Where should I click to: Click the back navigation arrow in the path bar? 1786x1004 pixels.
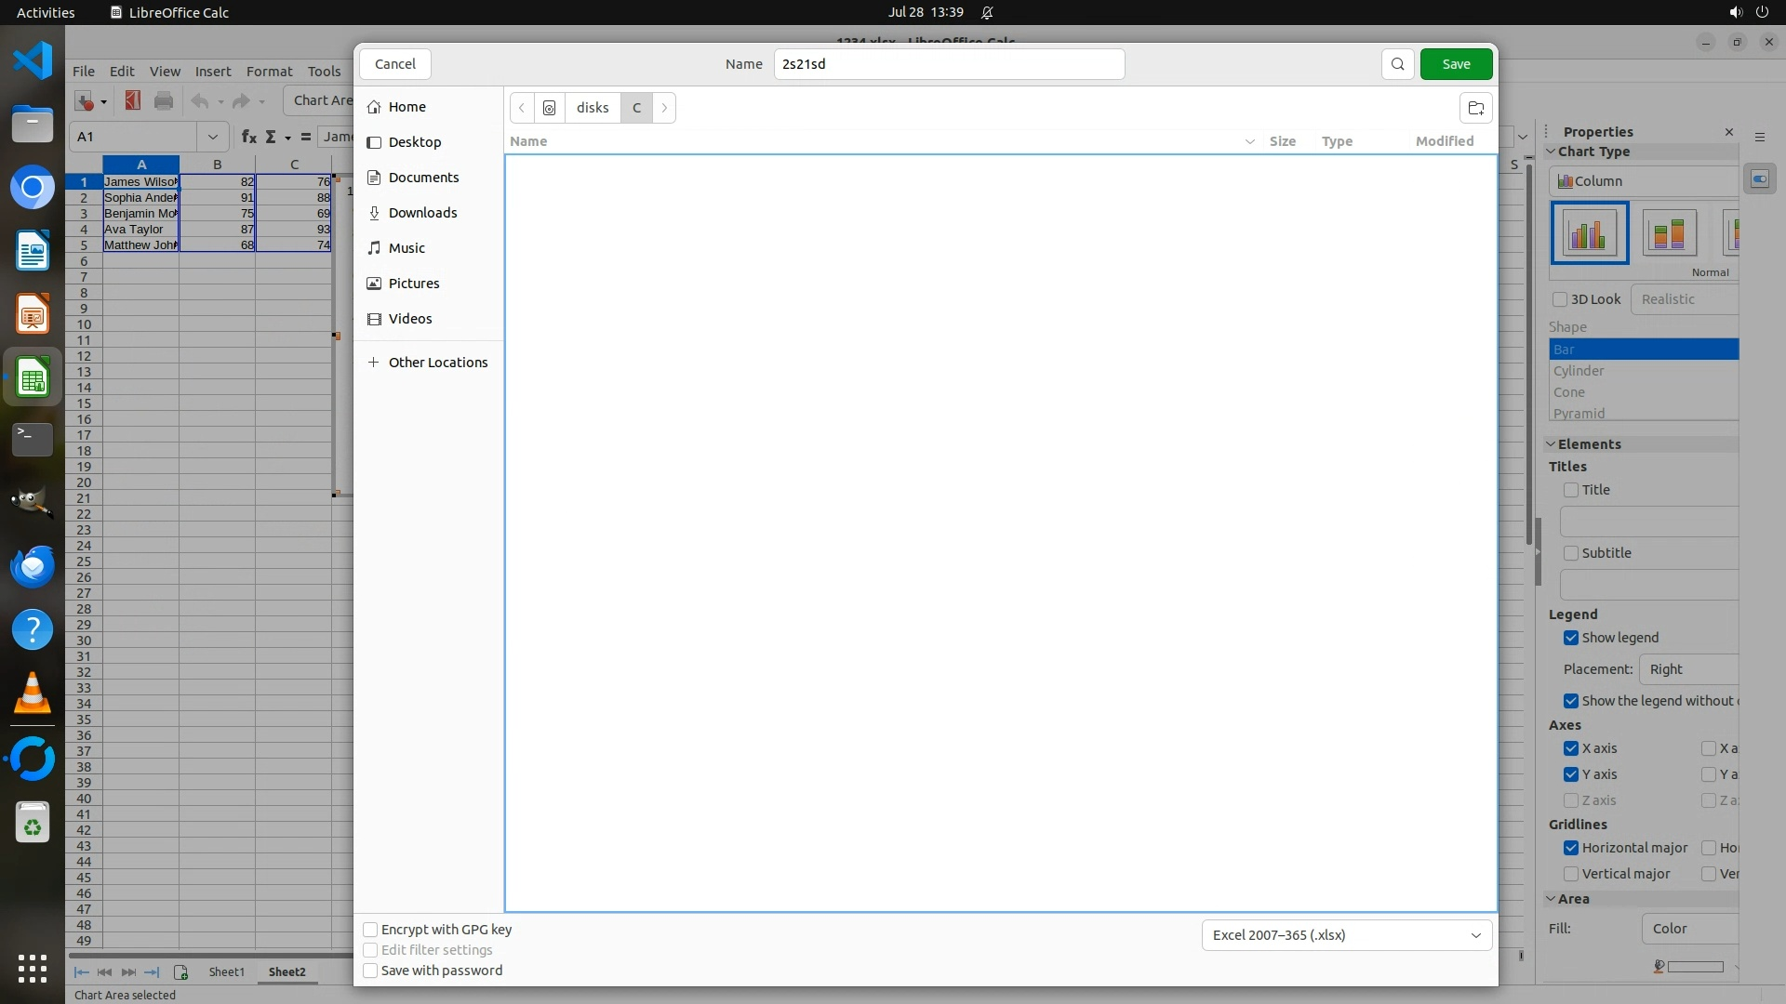click(x=522, y=108)
